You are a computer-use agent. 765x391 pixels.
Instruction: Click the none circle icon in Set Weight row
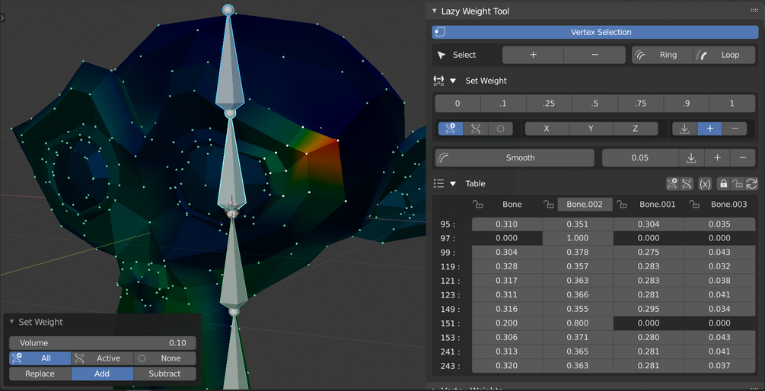500,129
